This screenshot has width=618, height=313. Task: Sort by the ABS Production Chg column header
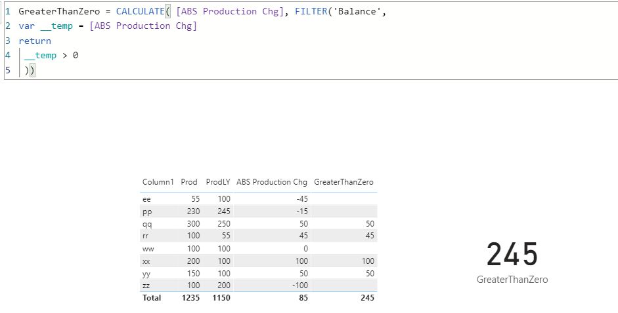271,182
